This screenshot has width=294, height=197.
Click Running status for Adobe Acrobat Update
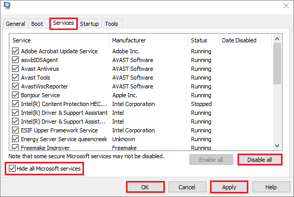(x=201, y=51)
